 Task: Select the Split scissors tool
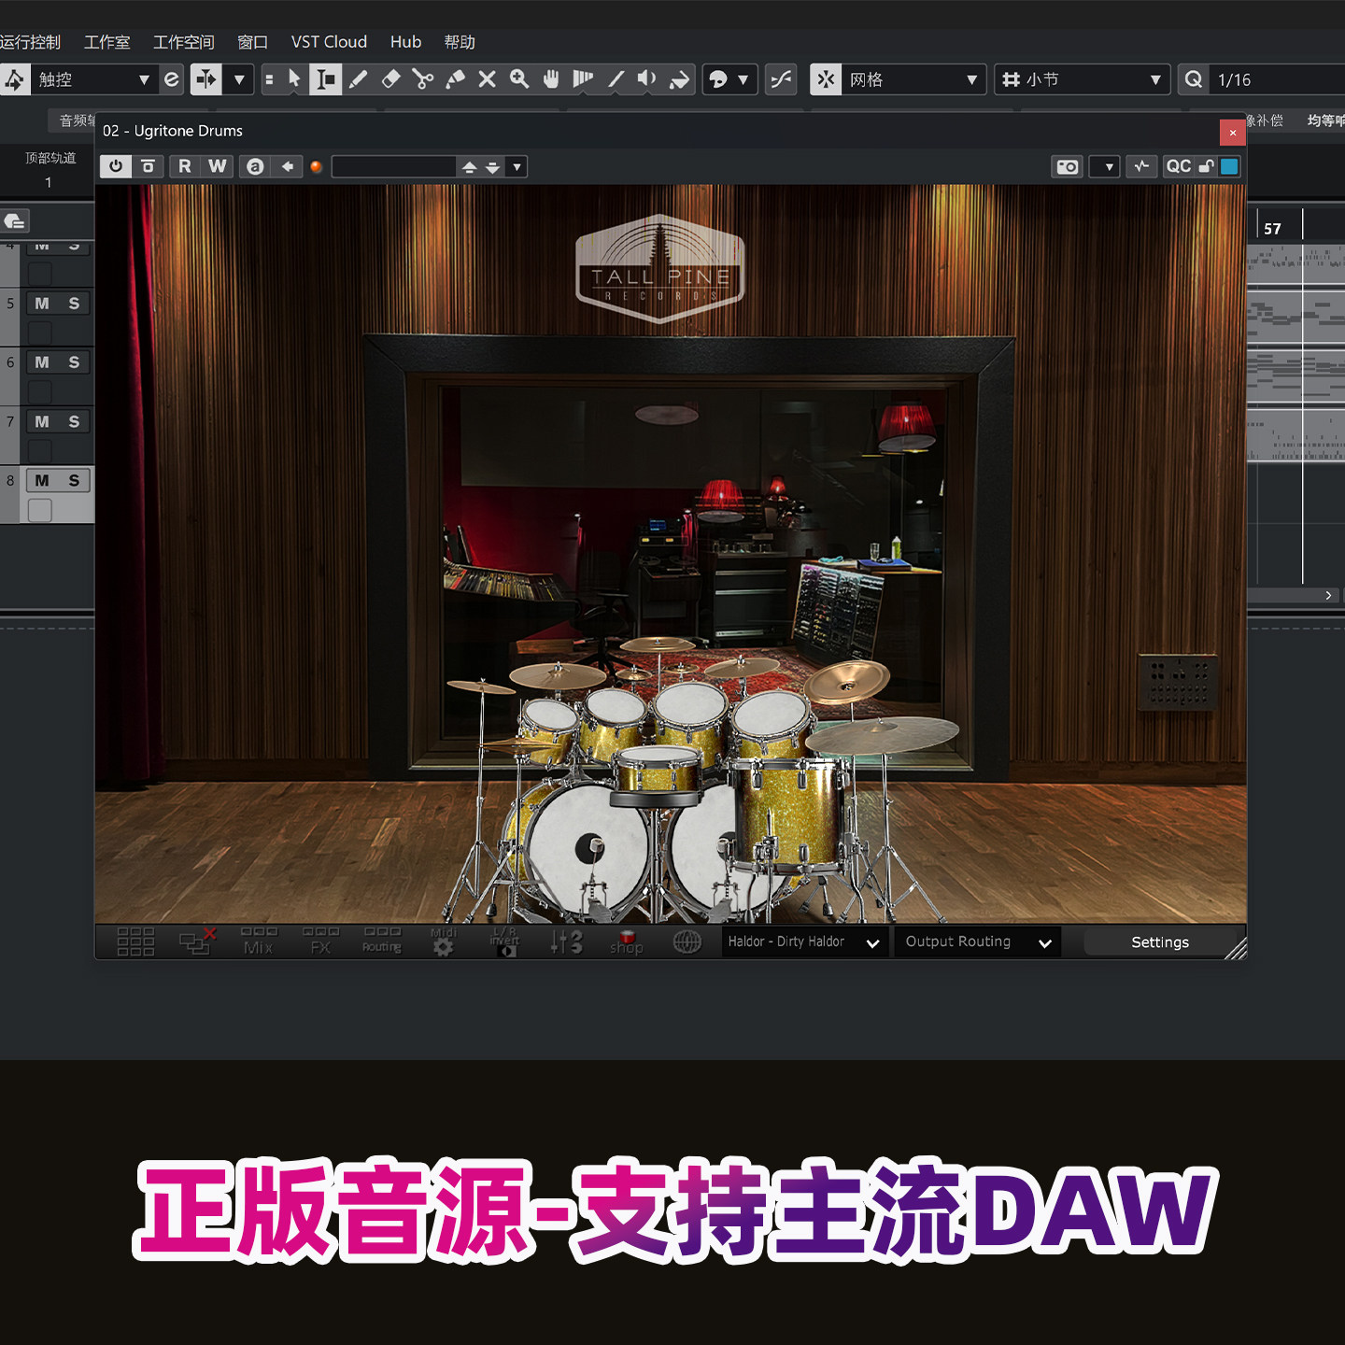423,79
